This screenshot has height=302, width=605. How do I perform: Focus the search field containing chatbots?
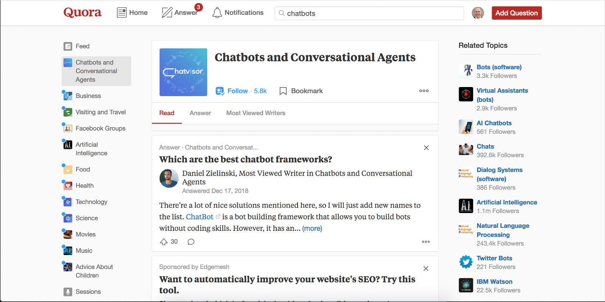[x=369, y=13]
